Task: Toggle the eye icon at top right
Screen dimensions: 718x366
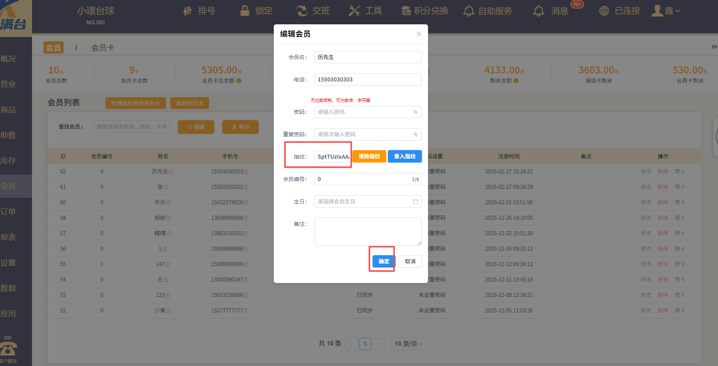Action: point(714,47)
